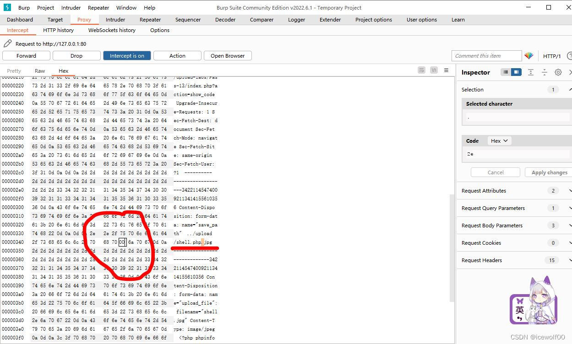
Task: Click the hex editor vertical scrollbar
Action: pos(452,248)
